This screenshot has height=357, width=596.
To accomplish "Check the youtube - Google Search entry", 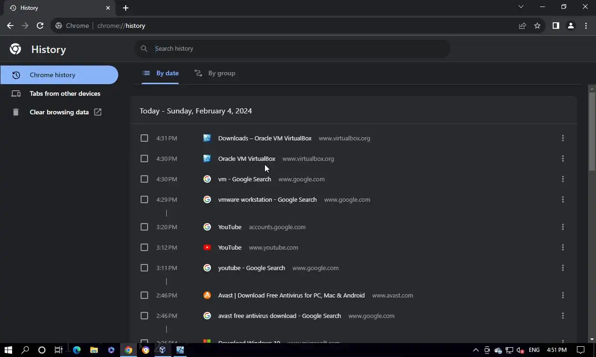I will click(x=144, y=268).
